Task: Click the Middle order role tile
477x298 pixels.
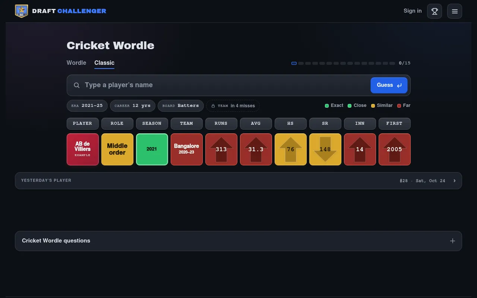Action: (x=117, y=149)
